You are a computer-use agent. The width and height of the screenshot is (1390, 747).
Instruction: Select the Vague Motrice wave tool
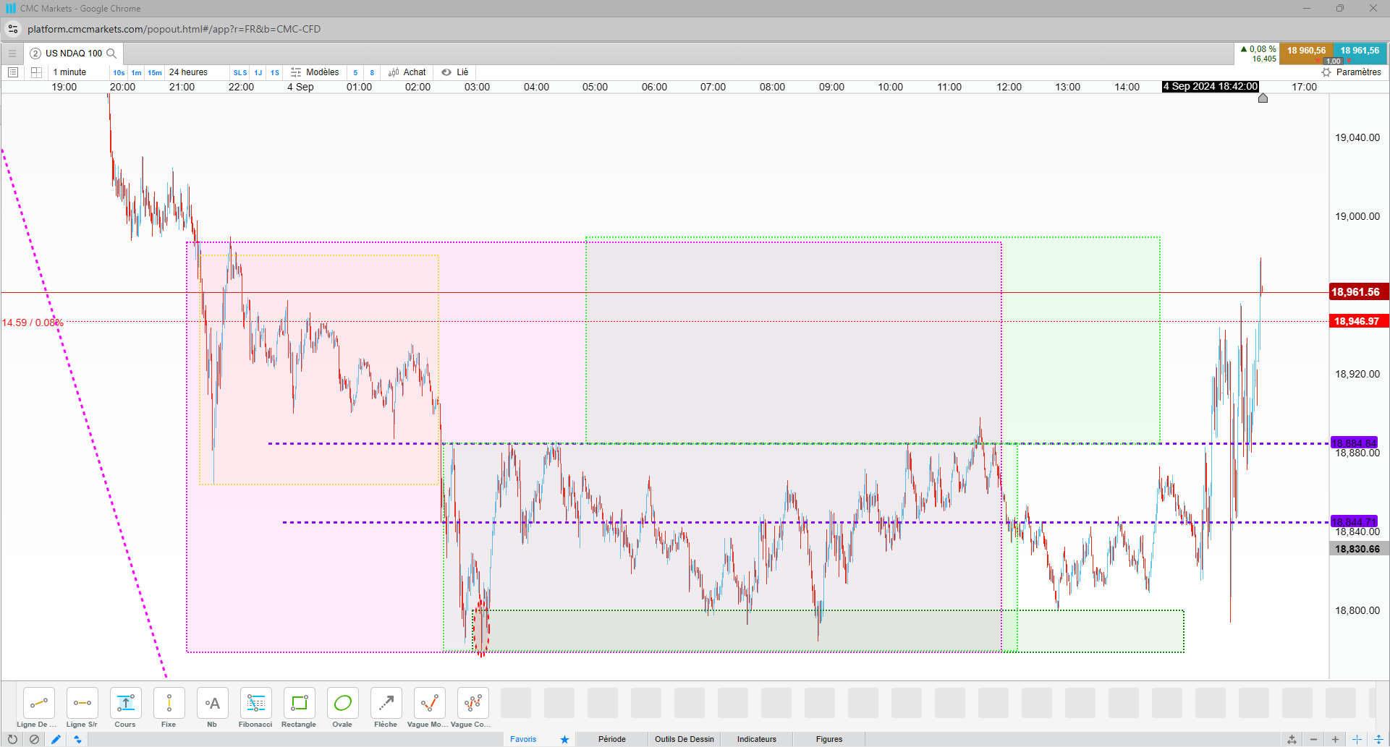pos(429,703)
